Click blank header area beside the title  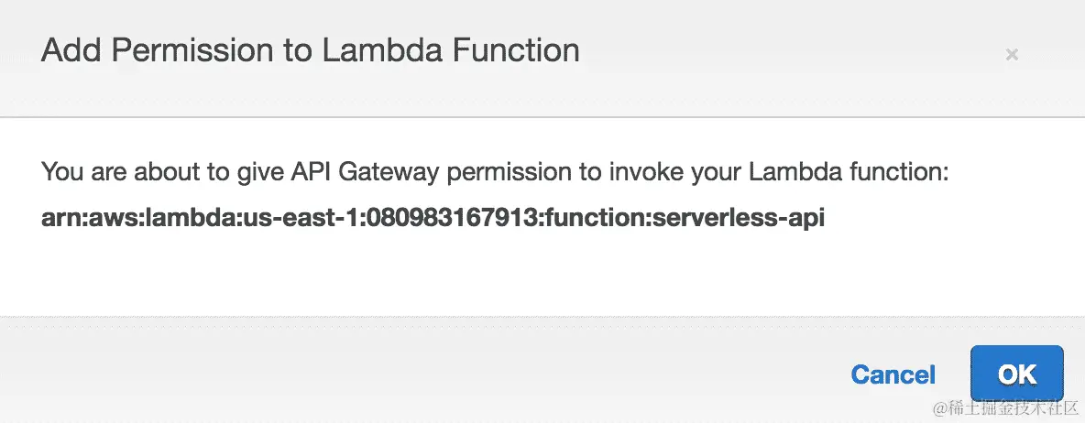coord(779,55)
